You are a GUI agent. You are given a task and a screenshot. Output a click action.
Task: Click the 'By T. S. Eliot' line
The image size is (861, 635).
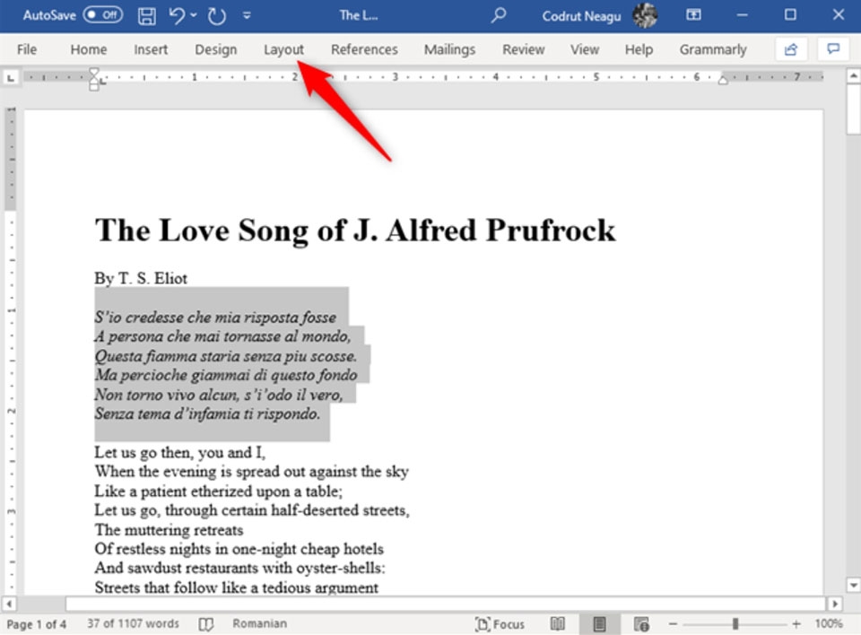[x=141, y=279]
